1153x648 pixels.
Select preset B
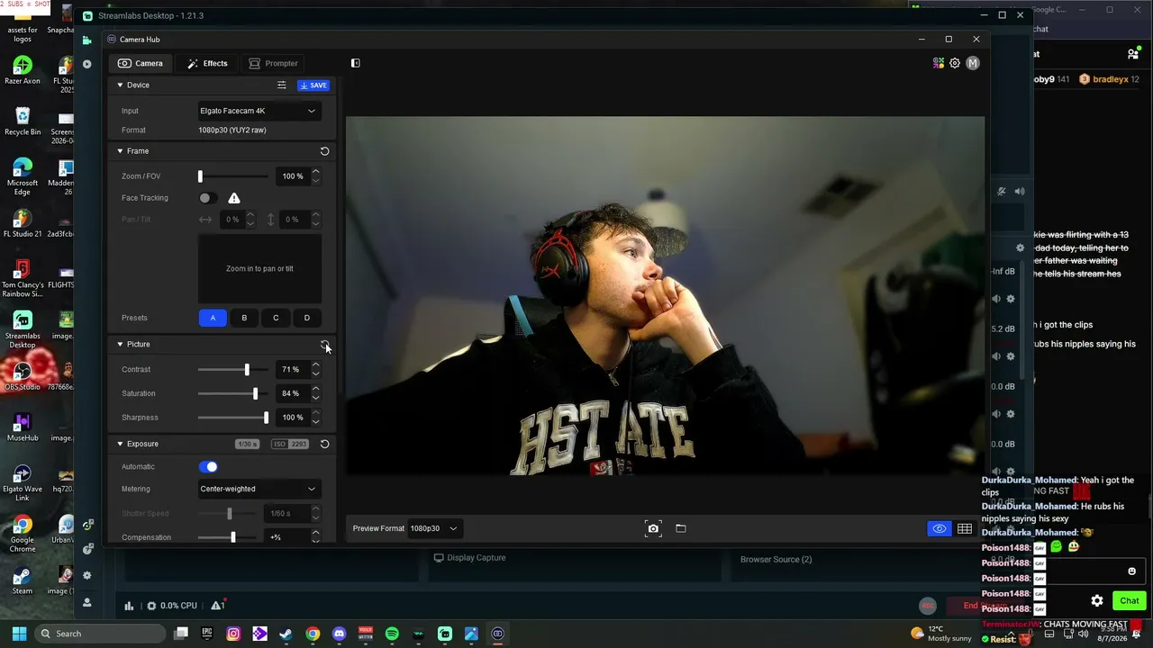tap(244, 318)
